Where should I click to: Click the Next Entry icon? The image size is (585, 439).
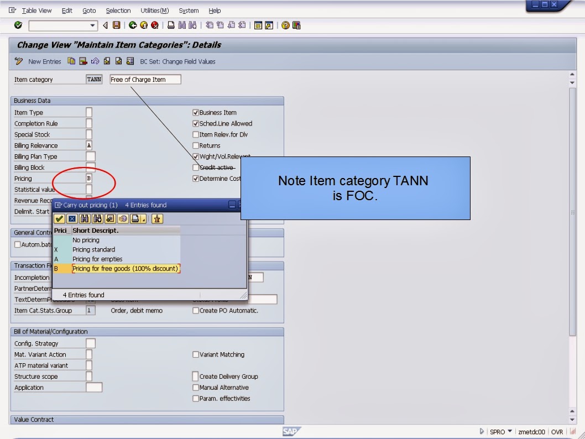118,61
